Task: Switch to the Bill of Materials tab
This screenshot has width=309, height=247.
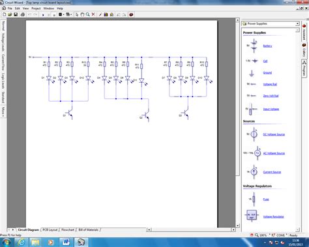Action: 88,229
